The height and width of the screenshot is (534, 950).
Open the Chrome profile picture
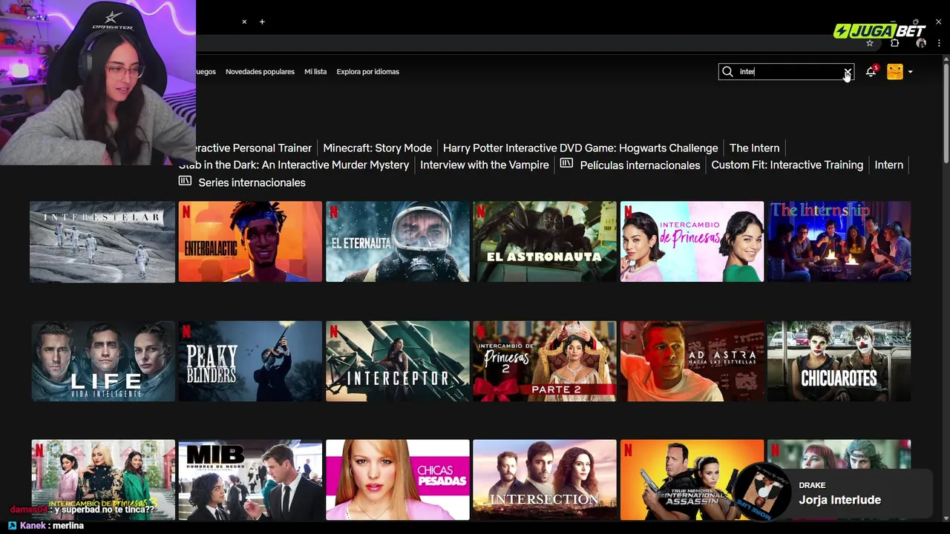[x=921, y=43]
